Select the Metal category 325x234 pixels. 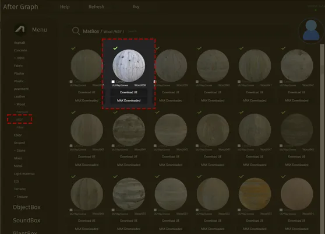[x=18, y=166]
